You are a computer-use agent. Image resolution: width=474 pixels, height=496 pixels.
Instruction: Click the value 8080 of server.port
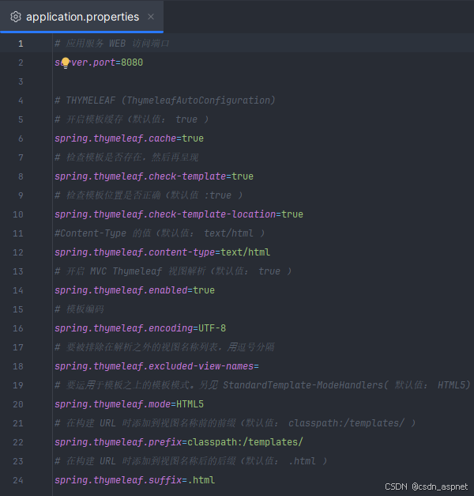(132, 62)
